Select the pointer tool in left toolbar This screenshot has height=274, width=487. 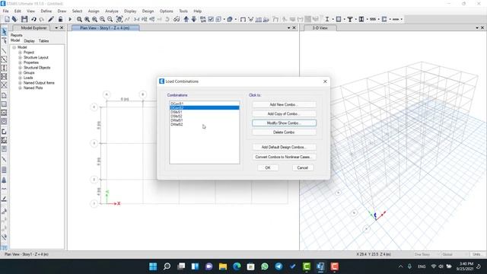4,32
